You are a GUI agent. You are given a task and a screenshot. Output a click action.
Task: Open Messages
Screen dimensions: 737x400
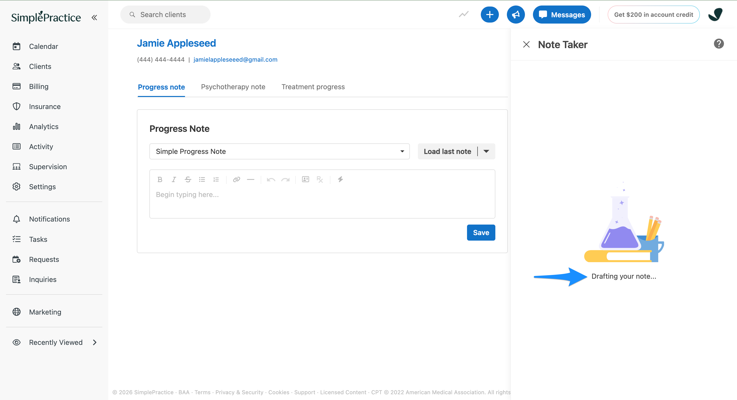562,15
